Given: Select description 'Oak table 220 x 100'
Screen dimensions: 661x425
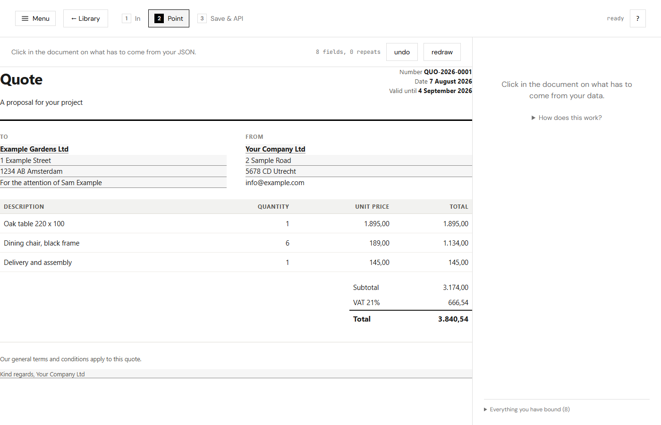Looking at the screenshot, I should [x=34, y=224].
